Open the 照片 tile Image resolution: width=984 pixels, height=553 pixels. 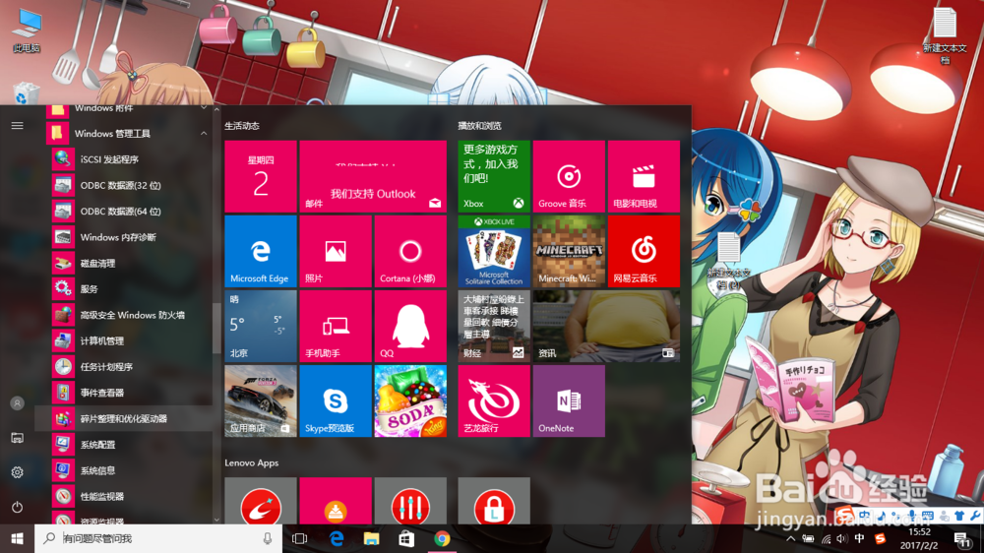coord(336,251)
